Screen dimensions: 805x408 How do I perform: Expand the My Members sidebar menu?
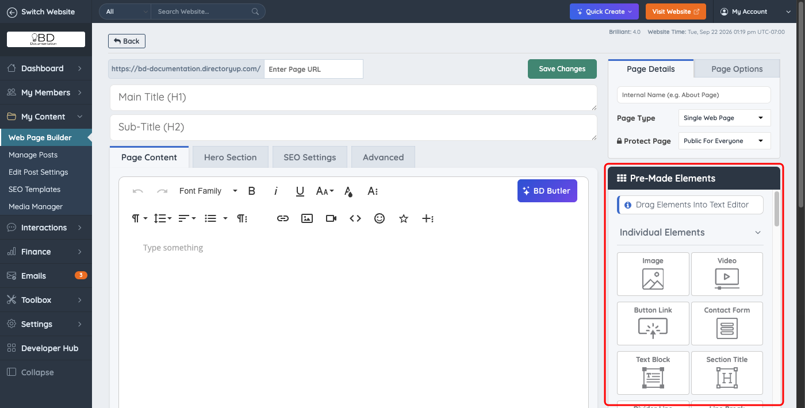[46, 93]
